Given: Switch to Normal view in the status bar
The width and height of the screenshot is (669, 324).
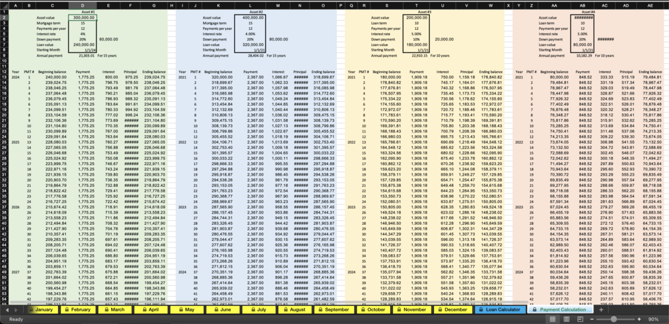Looking at the screenshot, I should (x=553, y=319).
